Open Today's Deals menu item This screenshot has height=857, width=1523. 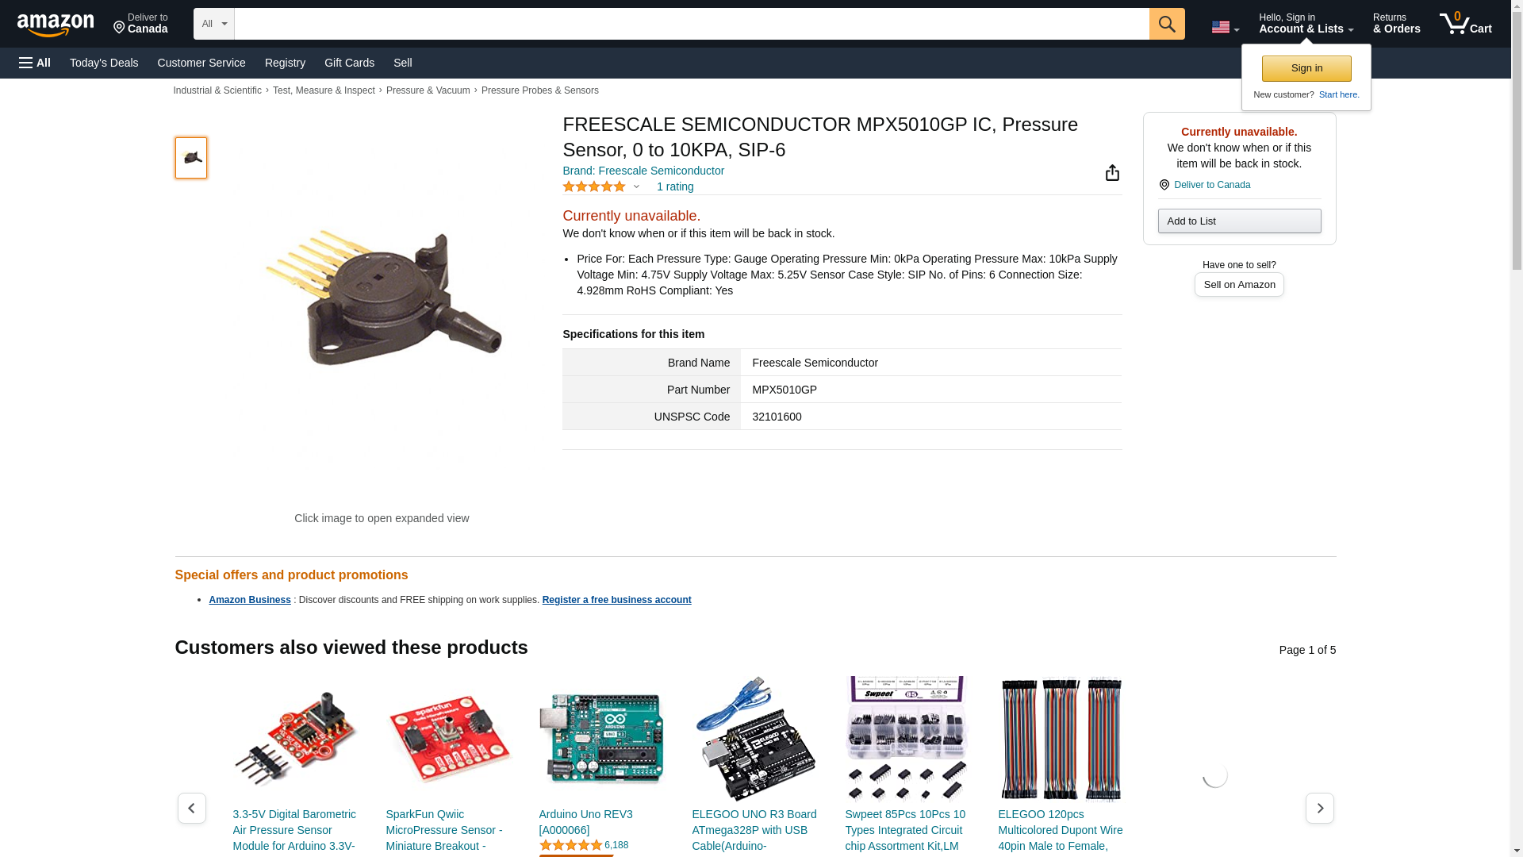[104, 63]
